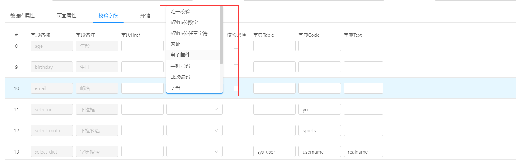Click 字典Text input in selector row

click(x=364, y=109)
